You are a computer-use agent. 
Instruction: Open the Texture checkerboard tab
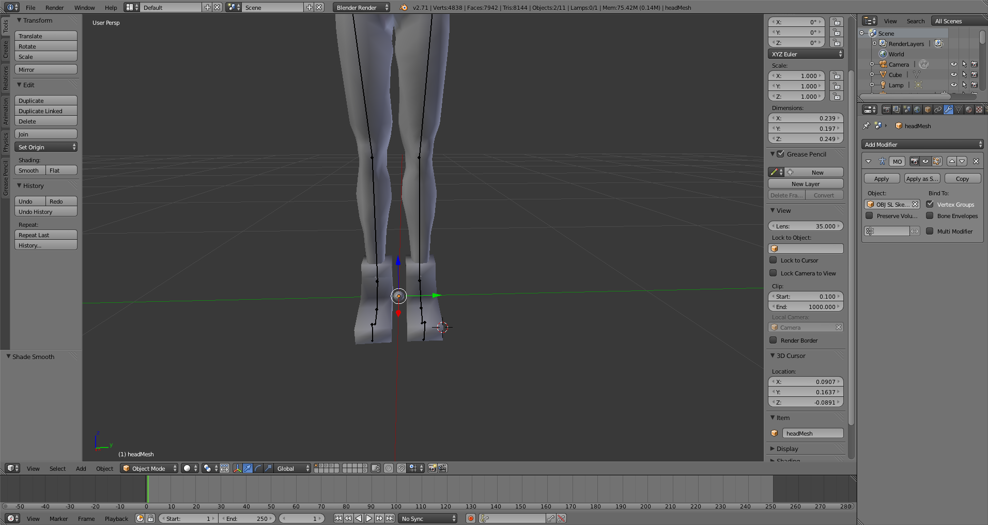tap(979, 110)
